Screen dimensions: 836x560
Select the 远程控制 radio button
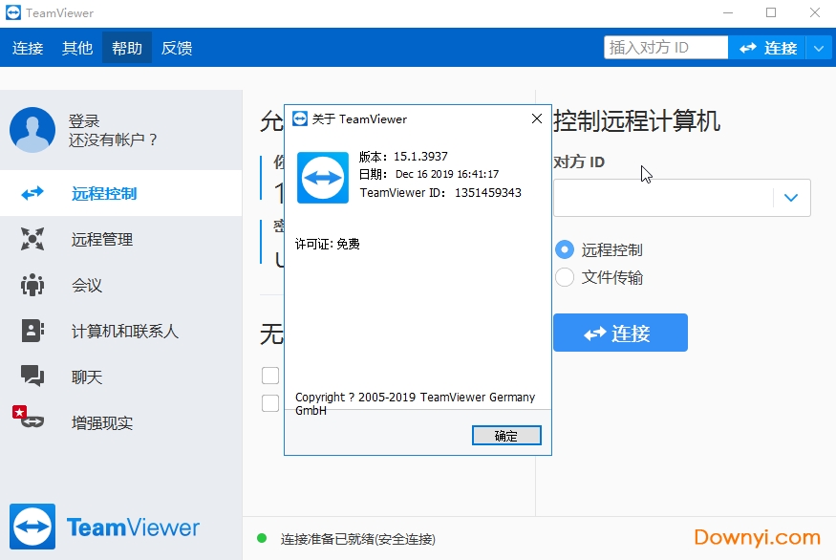pos(564,248)
